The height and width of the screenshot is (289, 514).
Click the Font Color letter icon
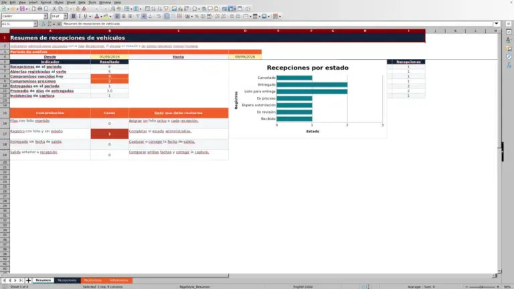tap(96, 16)
